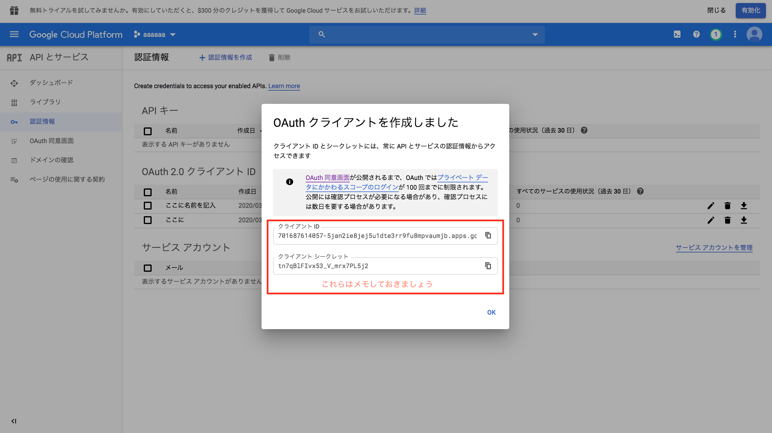The image size is (772, 433).
Task: Copy the client secret to clipboard
Action: 488,266
